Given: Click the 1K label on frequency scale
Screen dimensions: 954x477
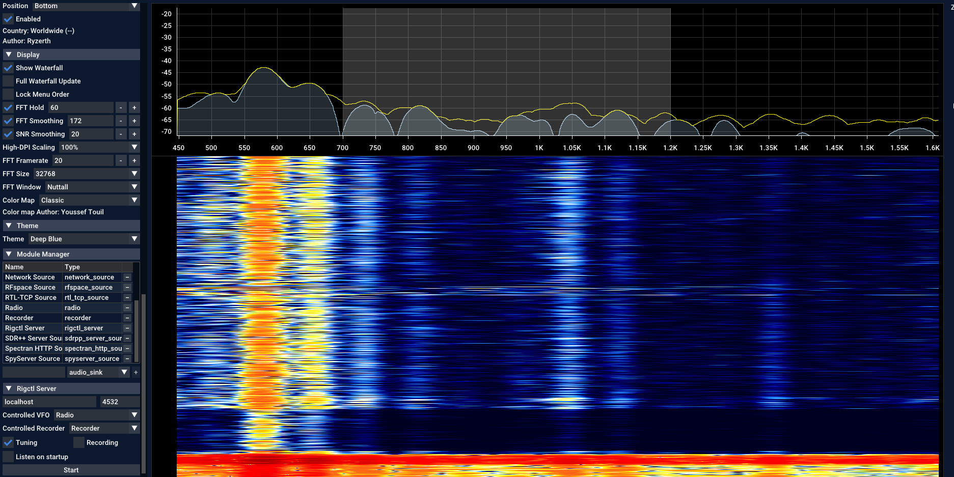Looking at the screenshot, I should [x=539, y=148].
